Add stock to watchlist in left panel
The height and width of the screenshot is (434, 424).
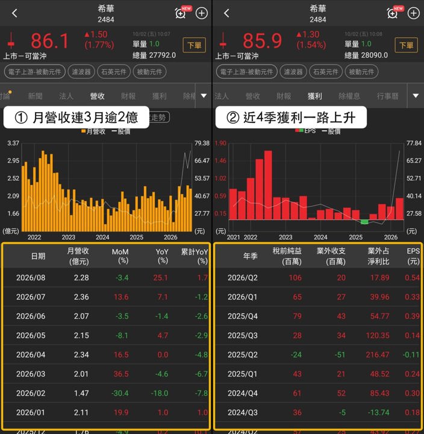pos(202,13)
